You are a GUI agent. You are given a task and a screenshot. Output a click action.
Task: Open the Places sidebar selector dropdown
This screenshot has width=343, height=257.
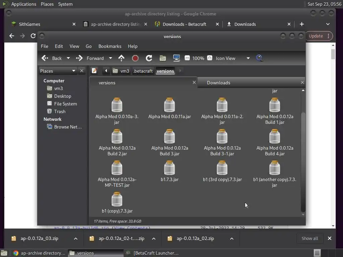pos(58,71)
